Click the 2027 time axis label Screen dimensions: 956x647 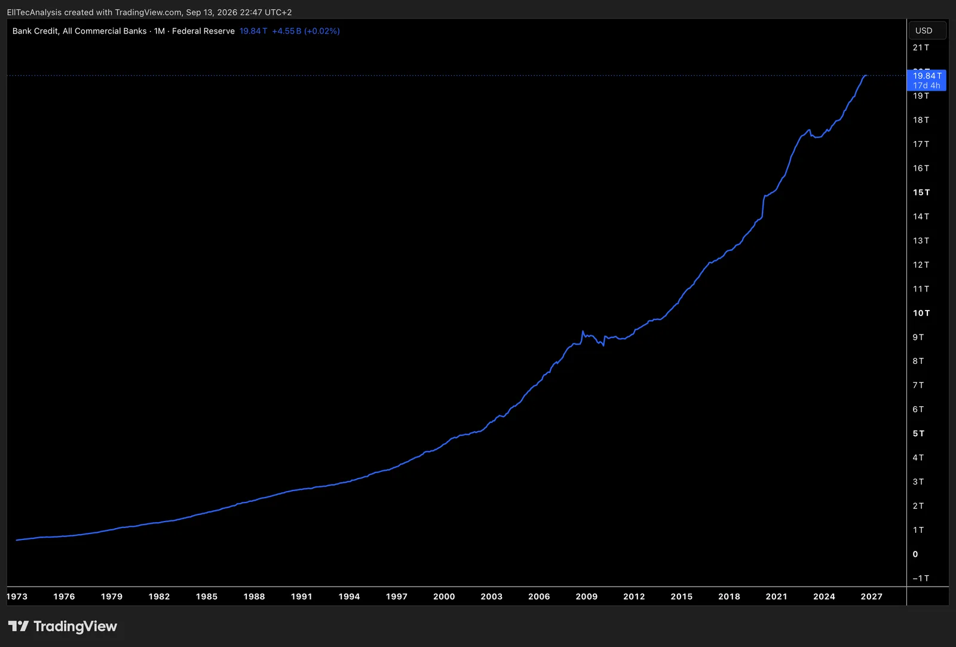click(872, 596)
